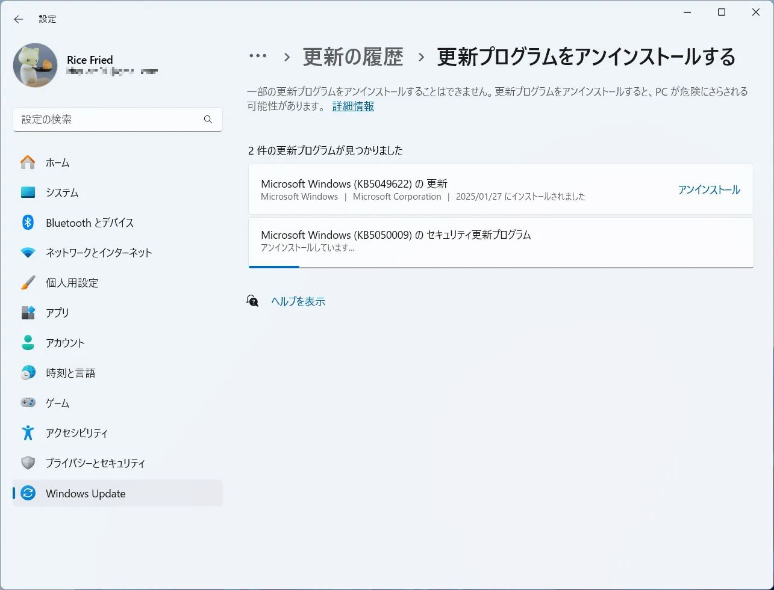Click the 2 件の更新プログラムが見つかりました text
The width and height of the screenshot is (774, 590).
(325, 150)
